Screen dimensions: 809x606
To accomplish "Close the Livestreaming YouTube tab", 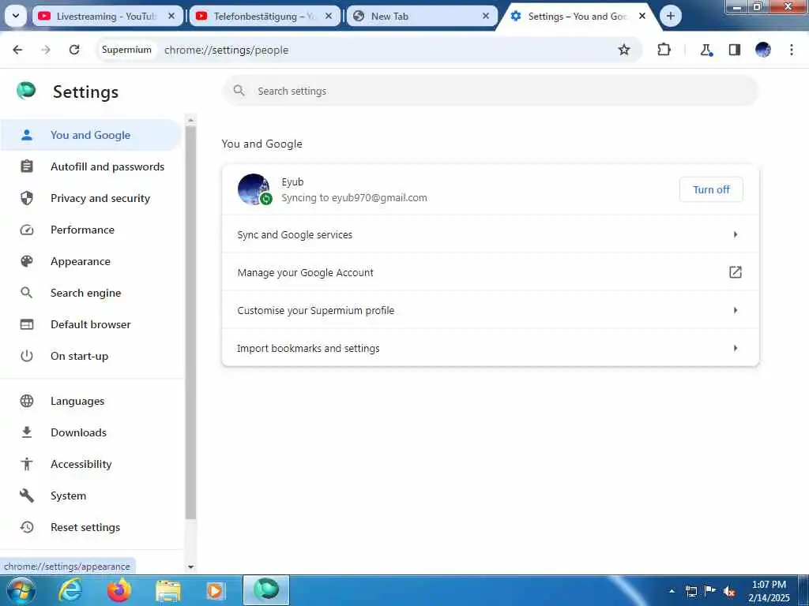I will (171, 17).
